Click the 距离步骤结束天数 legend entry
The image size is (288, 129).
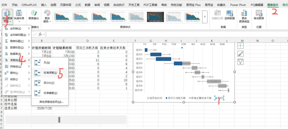tap(200, 98)
